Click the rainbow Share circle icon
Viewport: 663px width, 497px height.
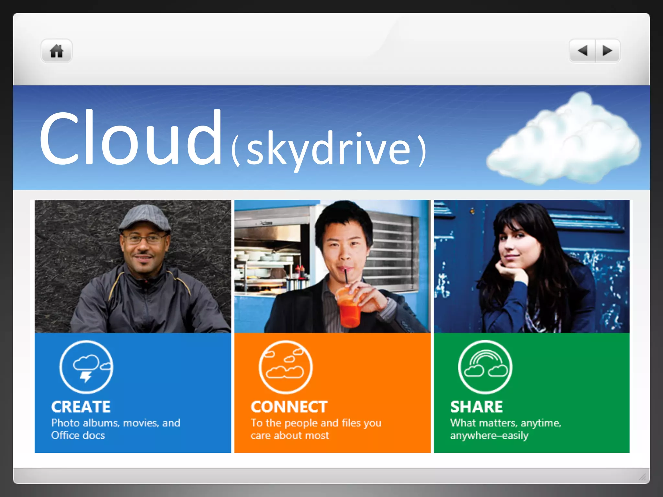[485, 367]
